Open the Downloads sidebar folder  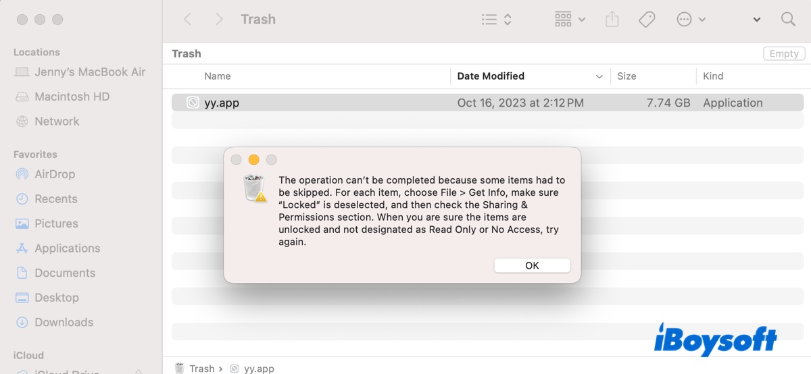click(x=64, y=323)
